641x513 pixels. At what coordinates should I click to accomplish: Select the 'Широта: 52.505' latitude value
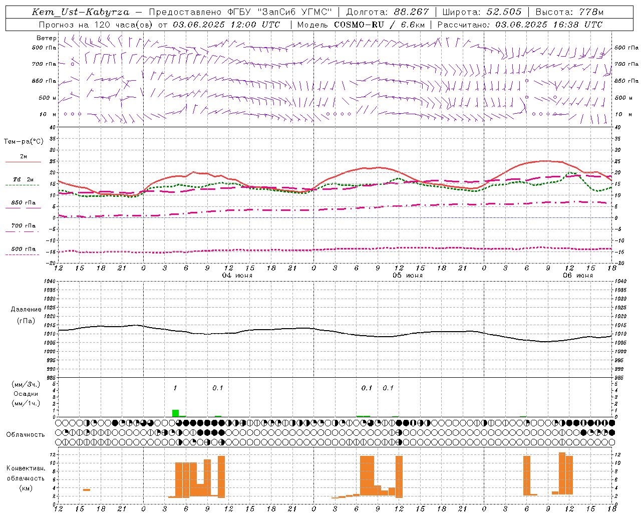coord(482,12)
